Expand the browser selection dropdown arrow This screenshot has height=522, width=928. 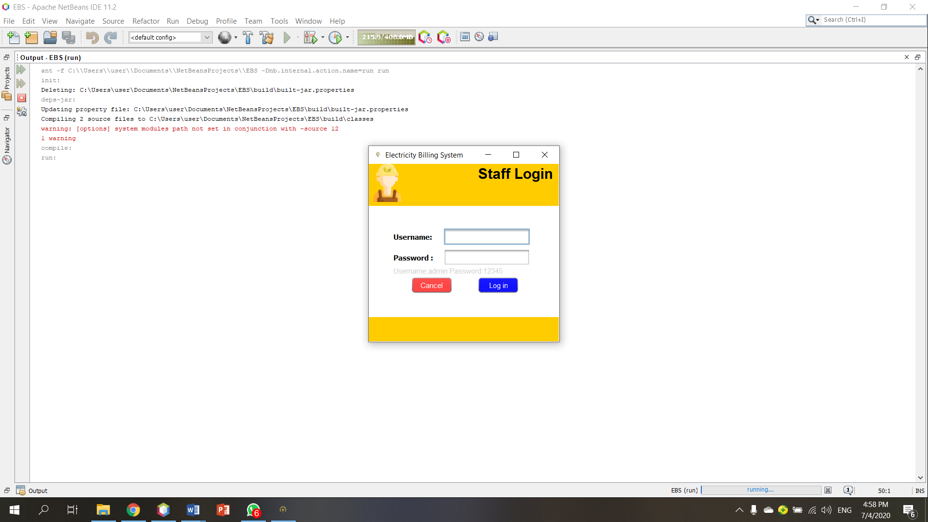tap(236, 37)
